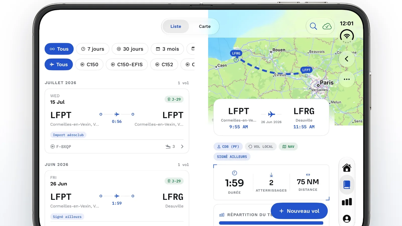The height and width of the screenshot is (226, 402).
Task: Tap the 9:55 AM departure time
Action: (x=238, y=127)
